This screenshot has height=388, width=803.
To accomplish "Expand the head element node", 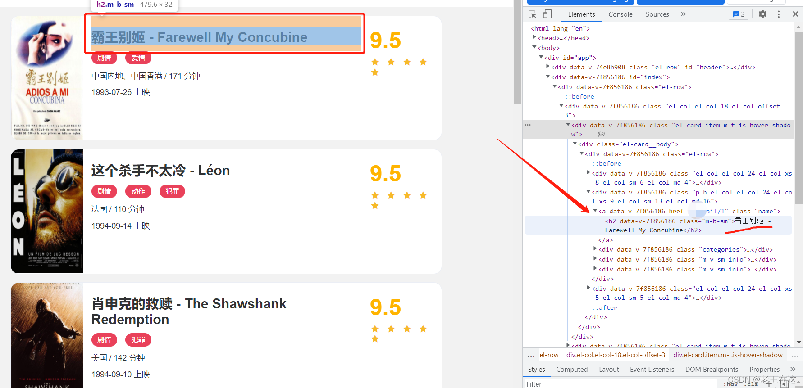I will pos(534,38).
